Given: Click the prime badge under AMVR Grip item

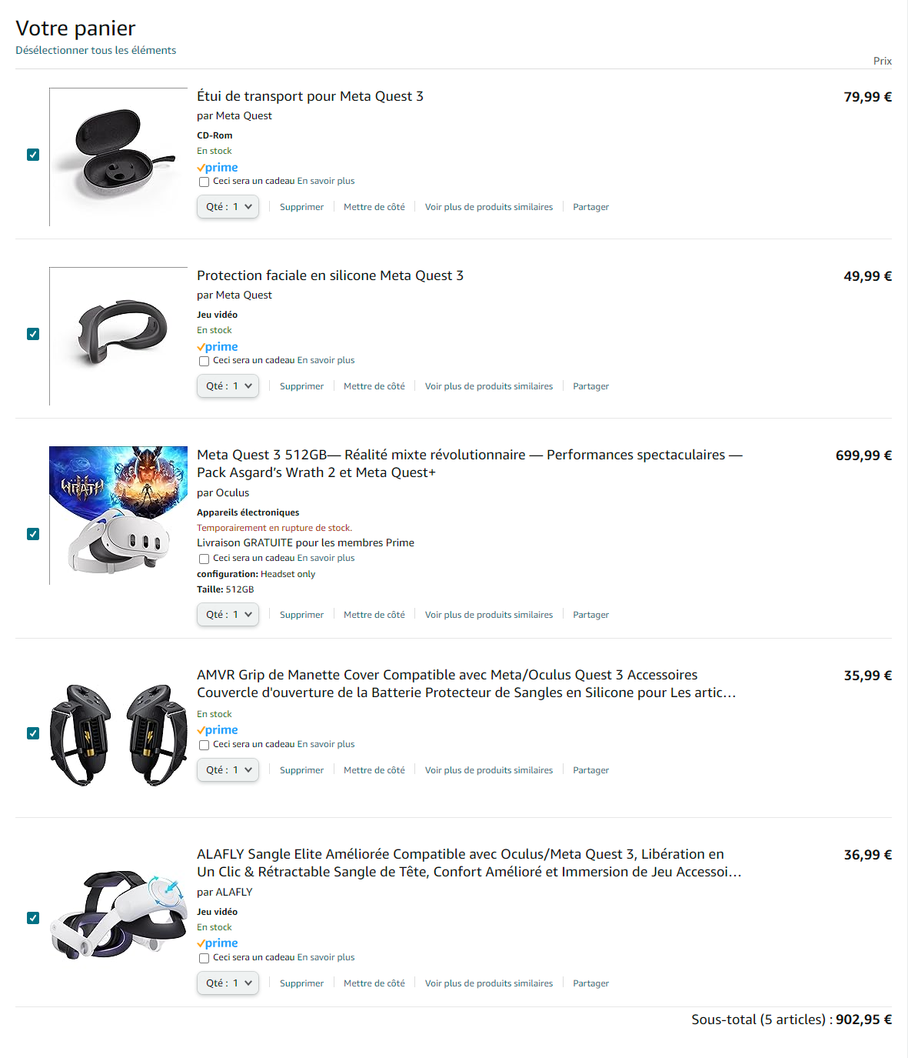Looking at the screenshot, I should click(218, 730).
